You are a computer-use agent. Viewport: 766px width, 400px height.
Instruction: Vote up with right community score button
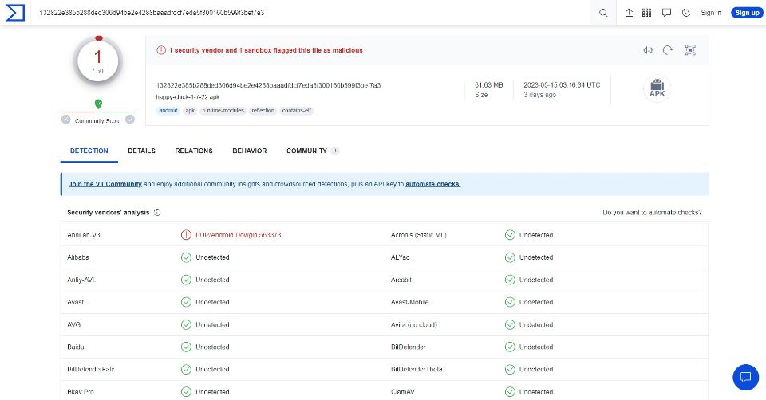pos(130,120)
